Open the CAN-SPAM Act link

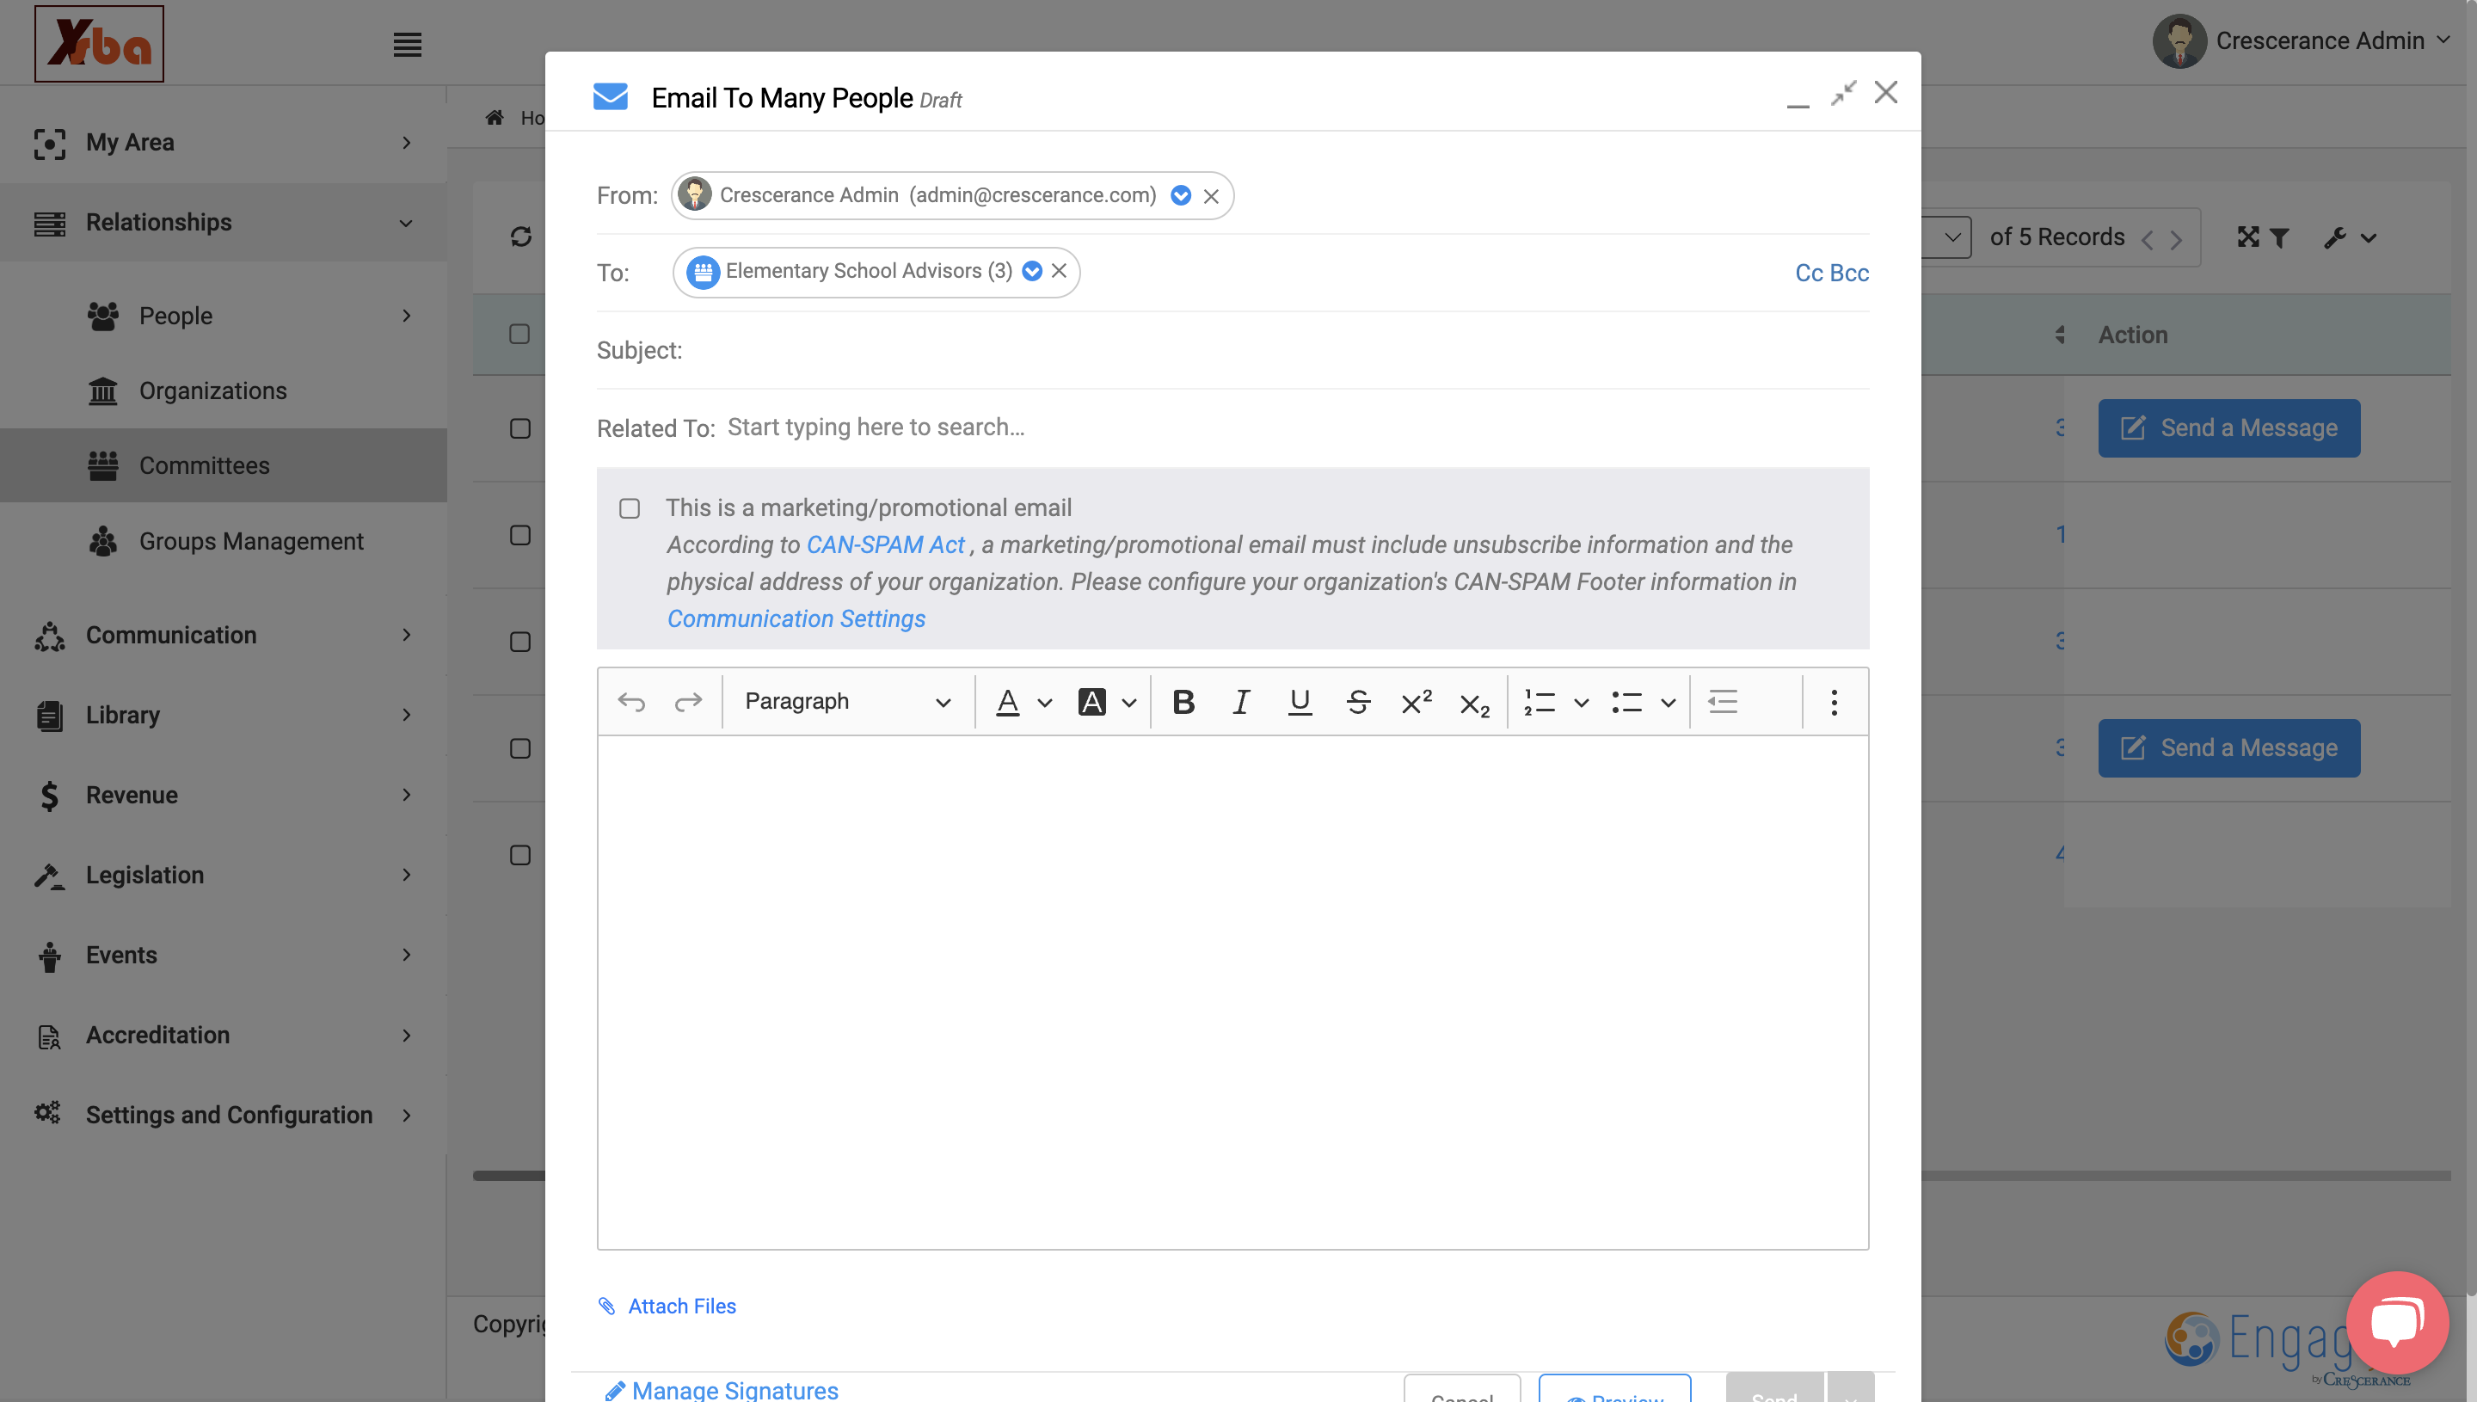(x=885, y=545)
